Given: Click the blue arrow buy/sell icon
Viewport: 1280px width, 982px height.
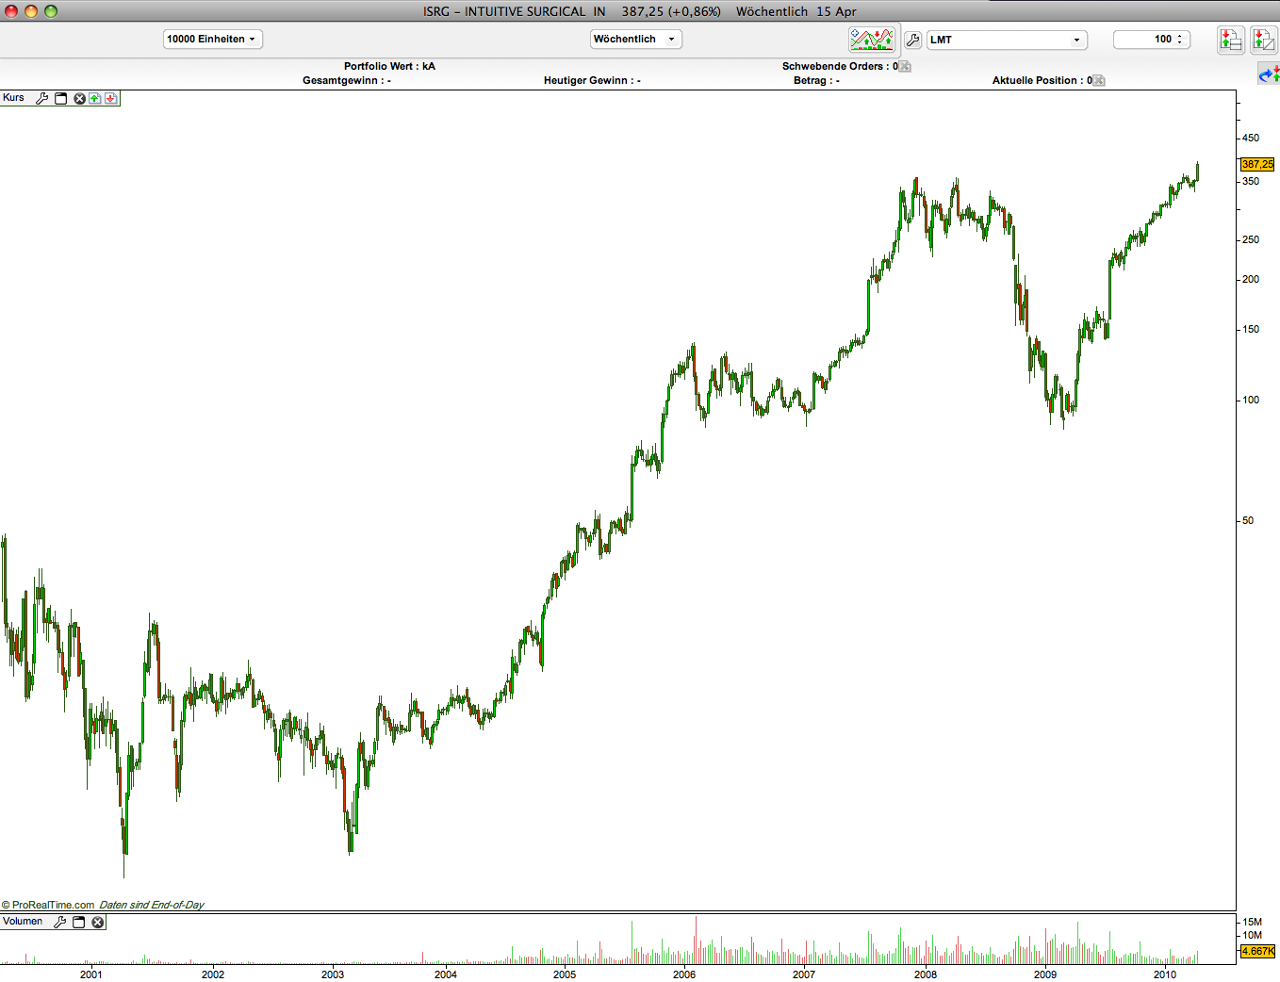Looking at the screenshot, I should click(1270, 74).
